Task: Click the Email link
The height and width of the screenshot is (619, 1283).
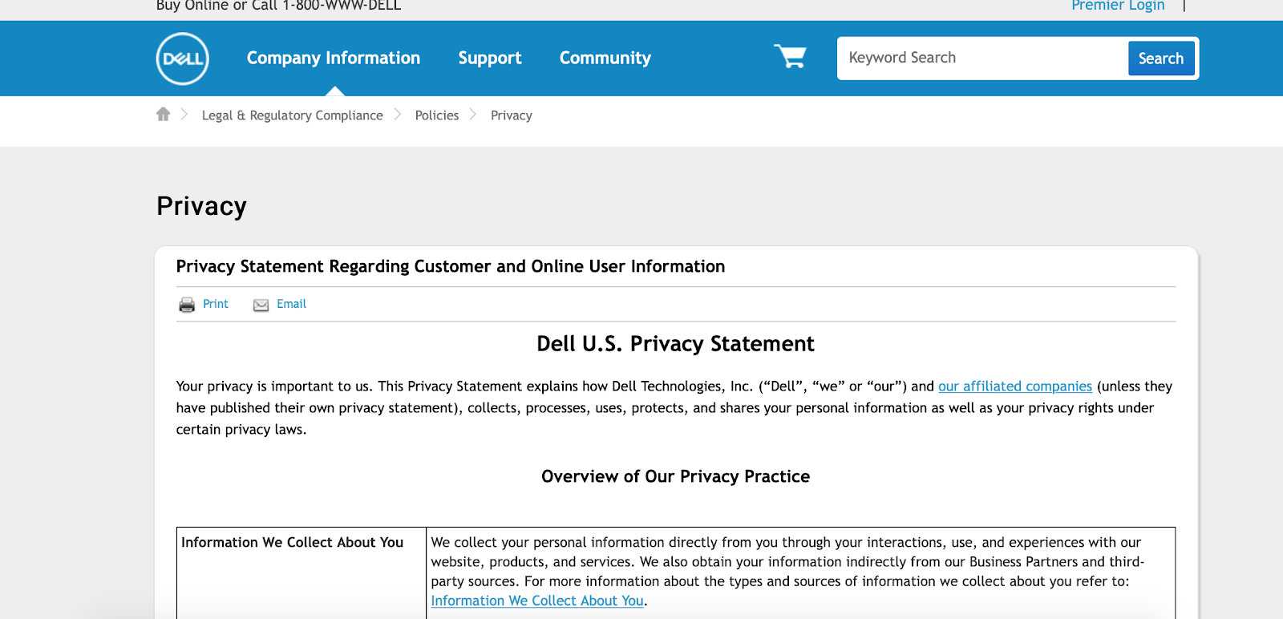Action: 292,304
